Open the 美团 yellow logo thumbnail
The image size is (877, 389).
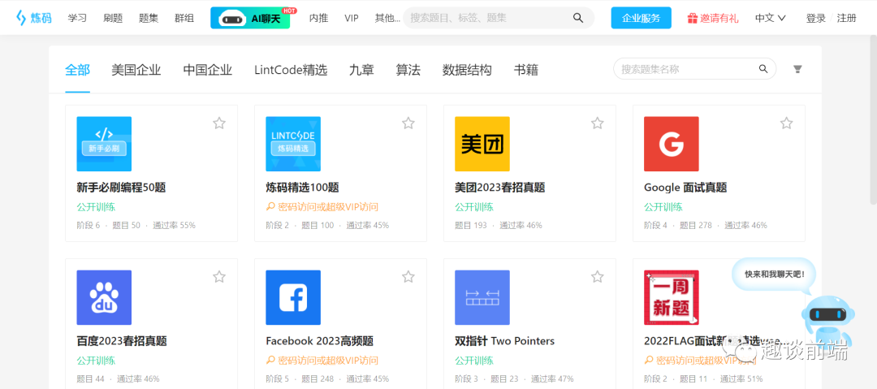[482, 144]
